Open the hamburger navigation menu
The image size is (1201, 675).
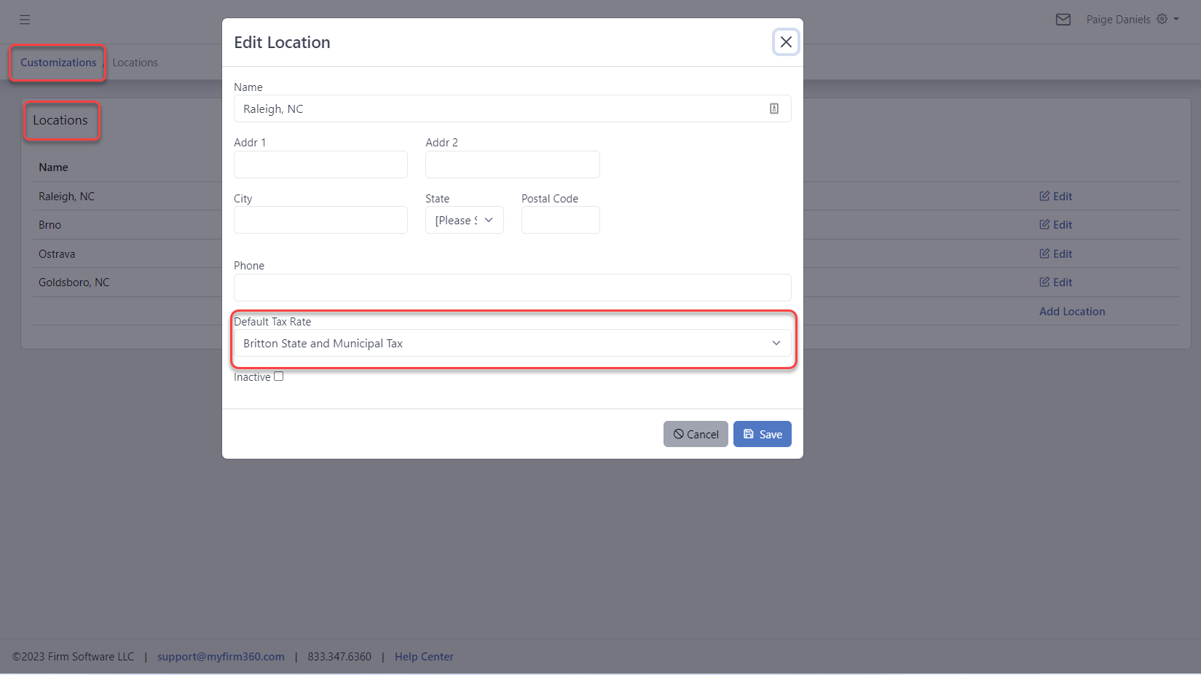[24, 20]
